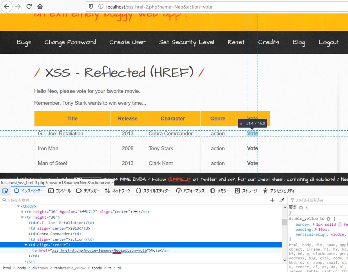Screen dimensions: 348x272
Task: Activate the element picker tool in devtools
Action: click(5, 191)
